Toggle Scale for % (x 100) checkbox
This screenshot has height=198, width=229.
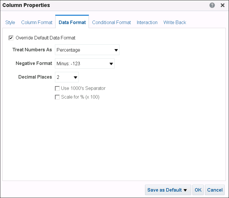tap(57, 97)
